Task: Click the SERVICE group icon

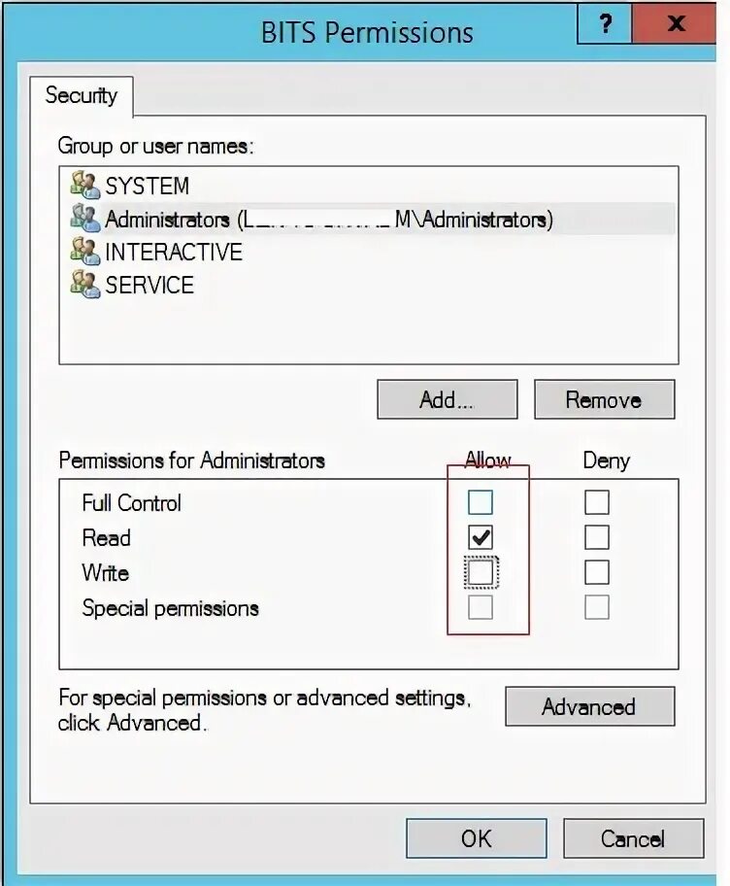Action: 85,285
